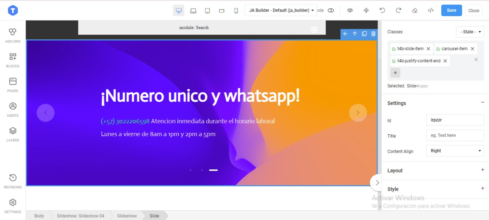Expand the Layout section

click(x=482, y=170)
